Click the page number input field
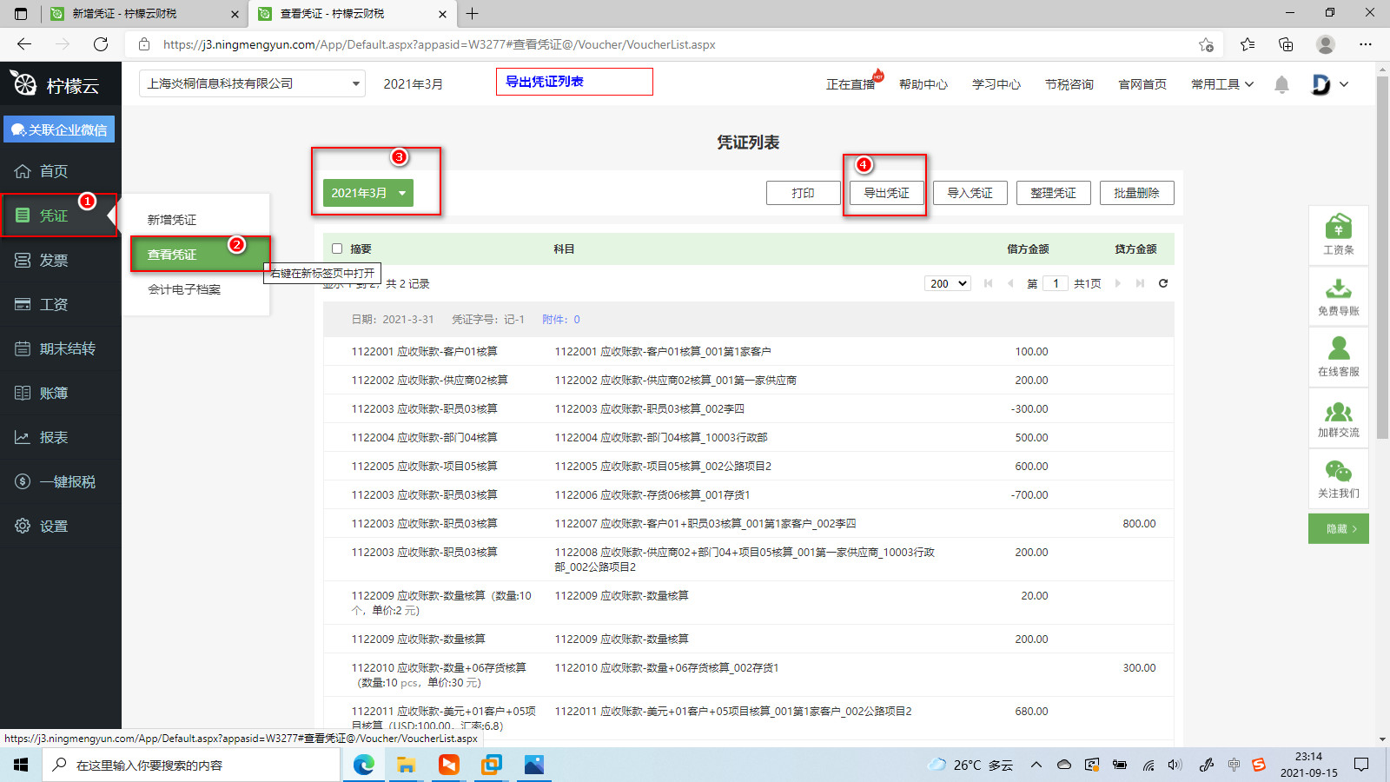Screen dimensions: 1390x782 tap(1056, 283)
